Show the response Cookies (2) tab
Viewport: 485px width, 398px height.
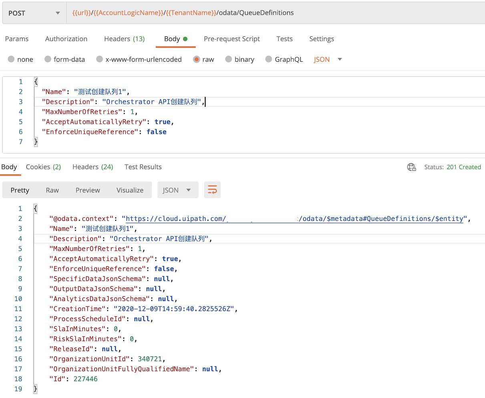pyautogui.click(x=43, y=167)
